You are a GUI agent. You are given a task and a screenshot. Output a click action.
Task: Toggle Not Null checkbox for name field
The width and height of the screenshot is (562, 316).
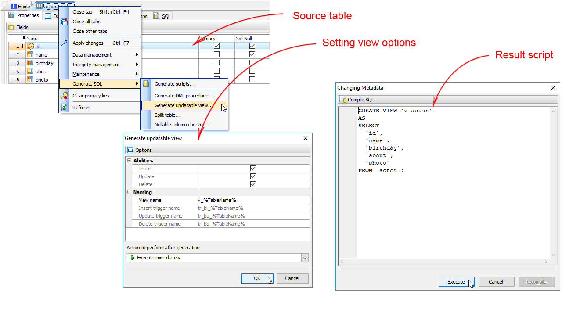252,54
